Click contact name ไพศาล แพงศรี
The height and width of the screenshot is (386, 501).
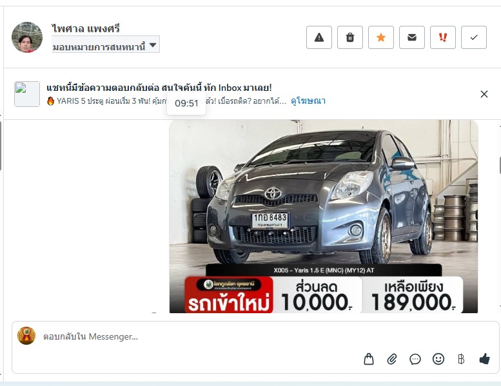click(86, 29)
